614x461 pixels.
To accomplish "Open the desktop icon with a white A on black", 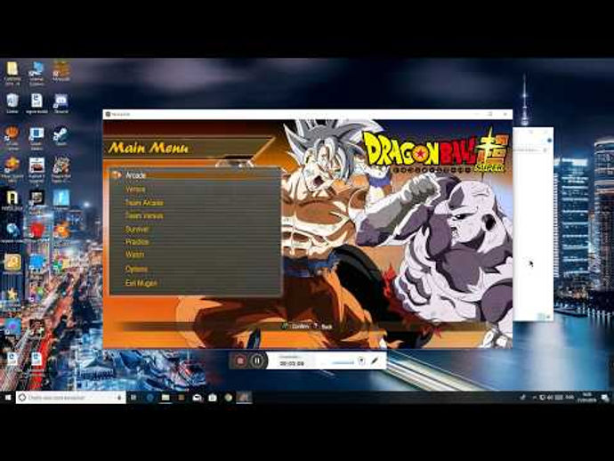I will 12,199.
